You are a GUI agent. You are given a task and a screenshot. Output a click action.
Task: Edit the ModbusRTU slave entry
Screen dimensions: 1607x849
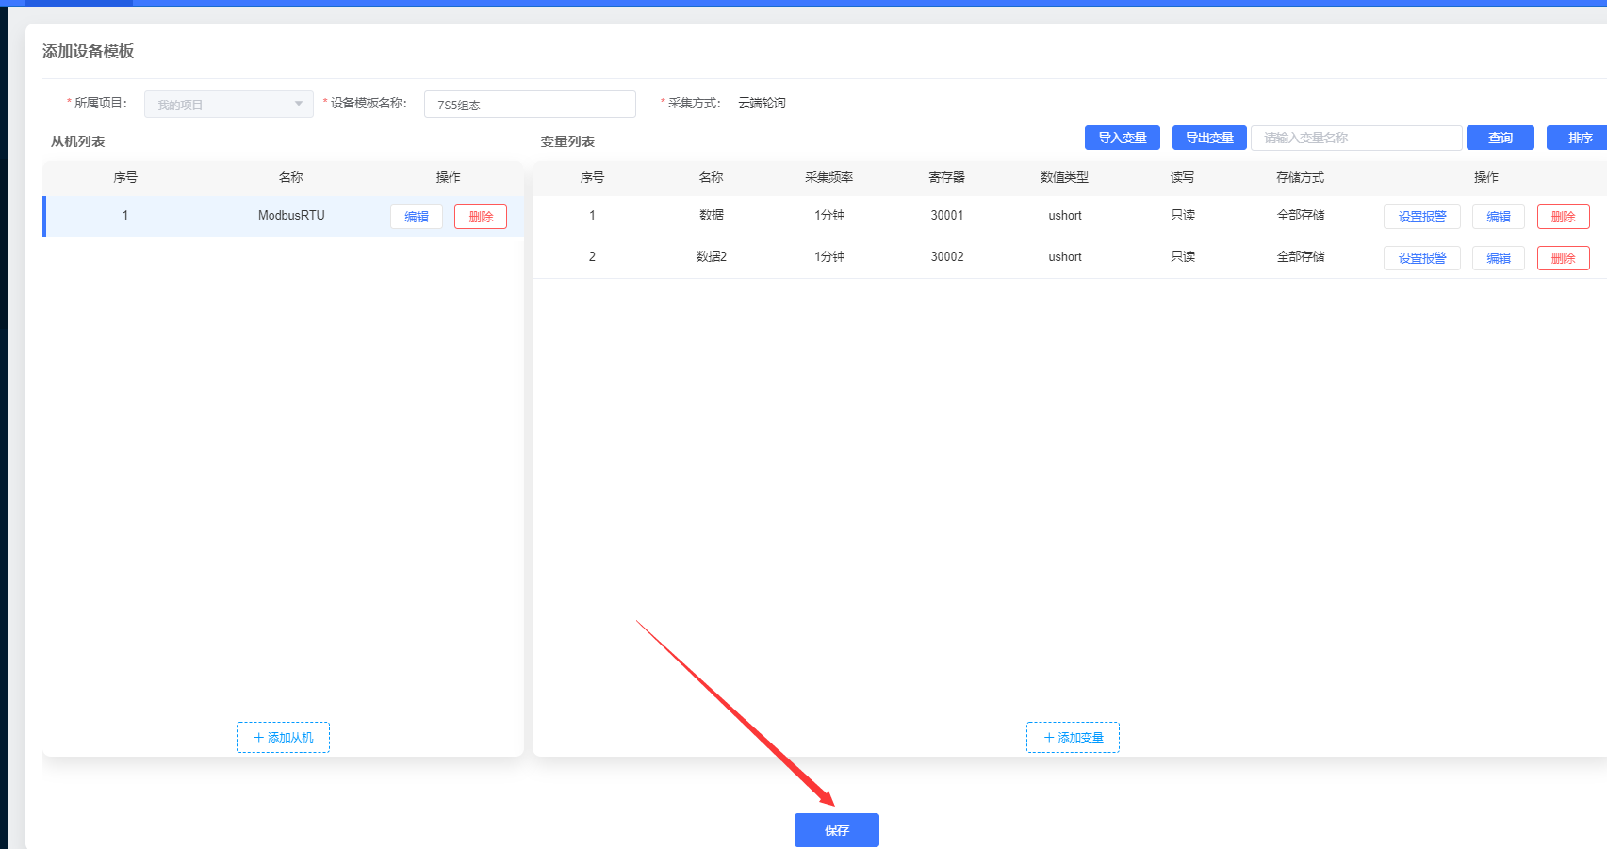(x=416, y=217)
